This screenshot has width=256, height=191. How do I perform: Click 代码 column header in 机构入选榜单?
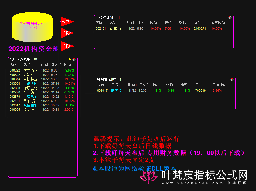tap(13, 65)
